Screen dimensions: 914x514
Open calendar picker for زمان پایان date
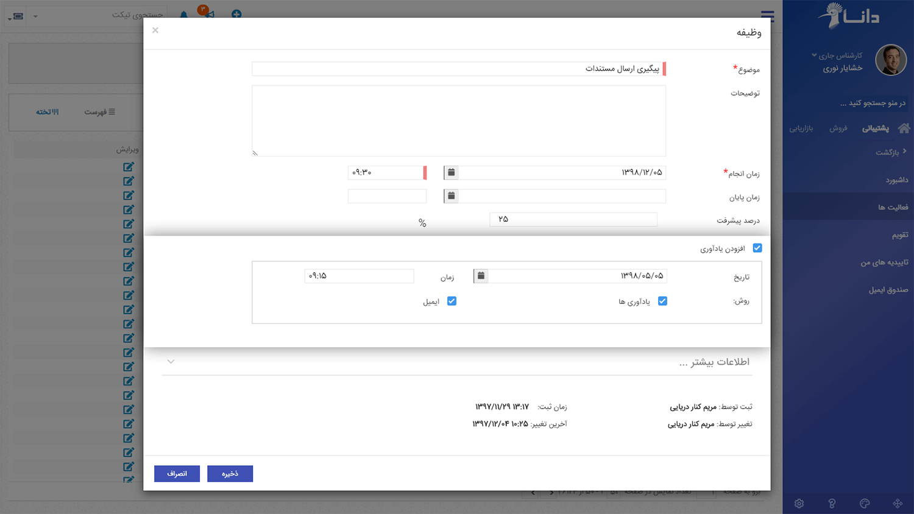point(451,196)
